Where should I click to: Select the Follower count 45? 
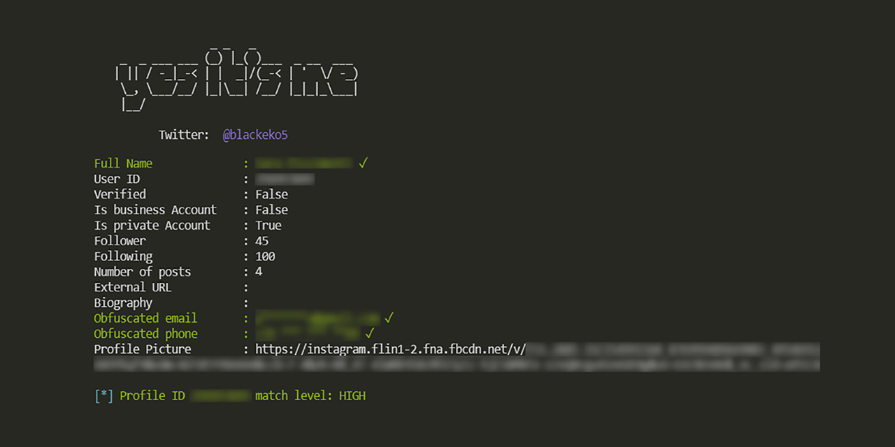pos(262,241)
